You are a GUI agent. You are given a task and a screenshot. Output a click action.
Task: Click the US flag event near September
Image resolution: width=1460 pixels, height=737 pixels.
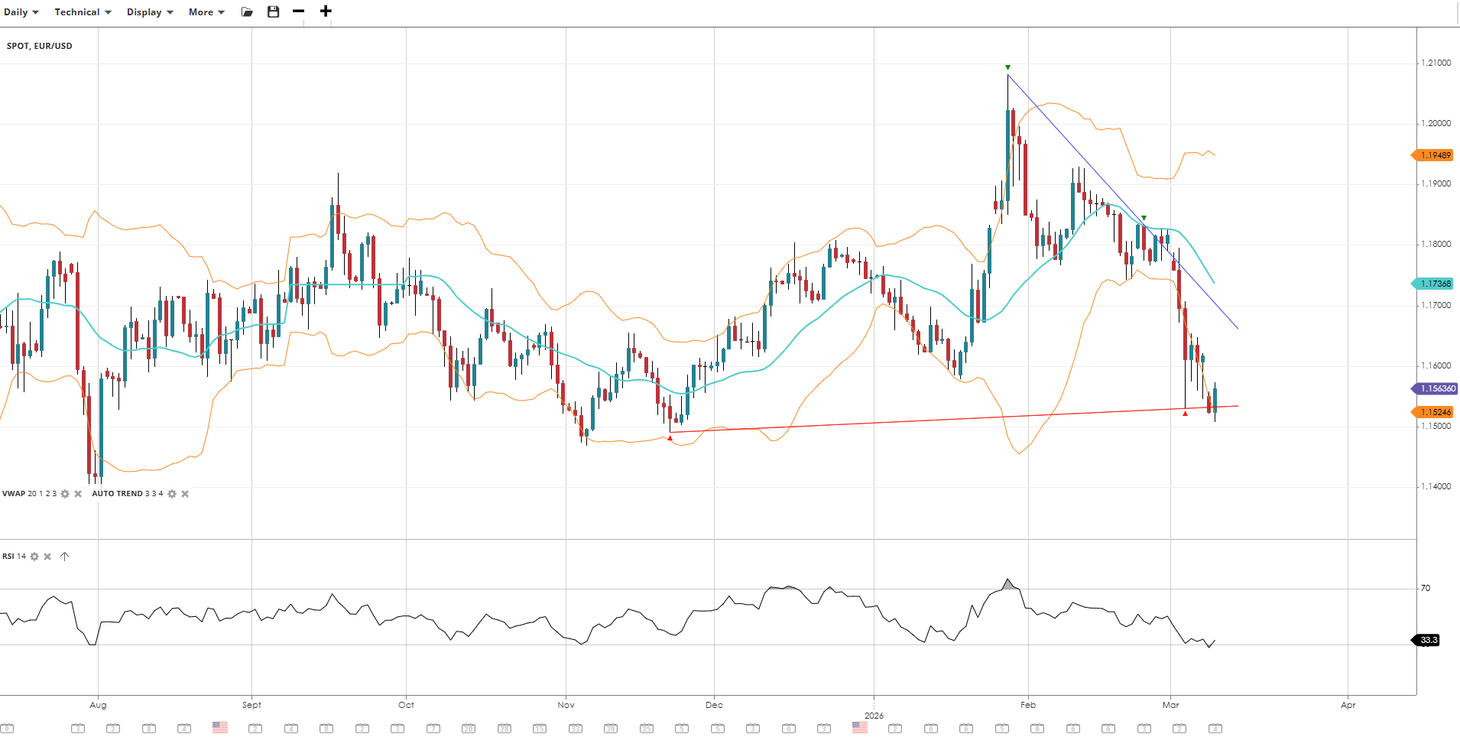220,728
